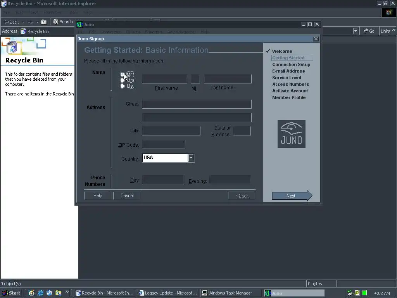Select the Mr. radio button
The width and height of the screenshot is (397, 298).
point(122,74)
